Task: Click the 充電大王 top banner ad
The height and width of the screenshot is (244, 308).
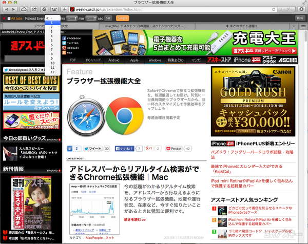Action: (195, 43)
